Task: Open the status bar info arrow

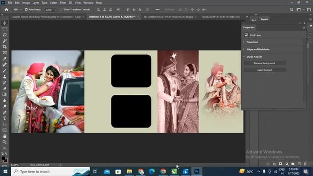Action: (61, 165)
